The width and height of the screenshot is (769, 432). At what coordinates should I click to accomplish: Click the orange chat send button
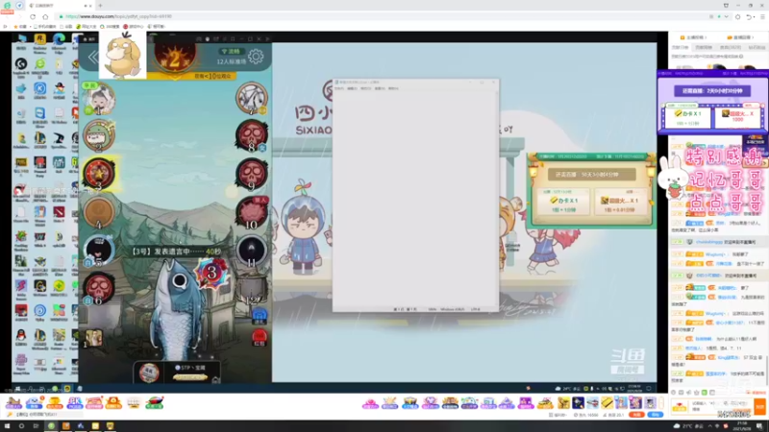coord(759,406)
